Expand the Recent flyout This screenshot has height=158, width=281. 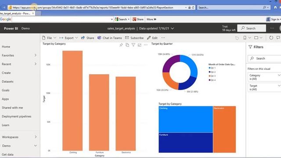[36, 64]
